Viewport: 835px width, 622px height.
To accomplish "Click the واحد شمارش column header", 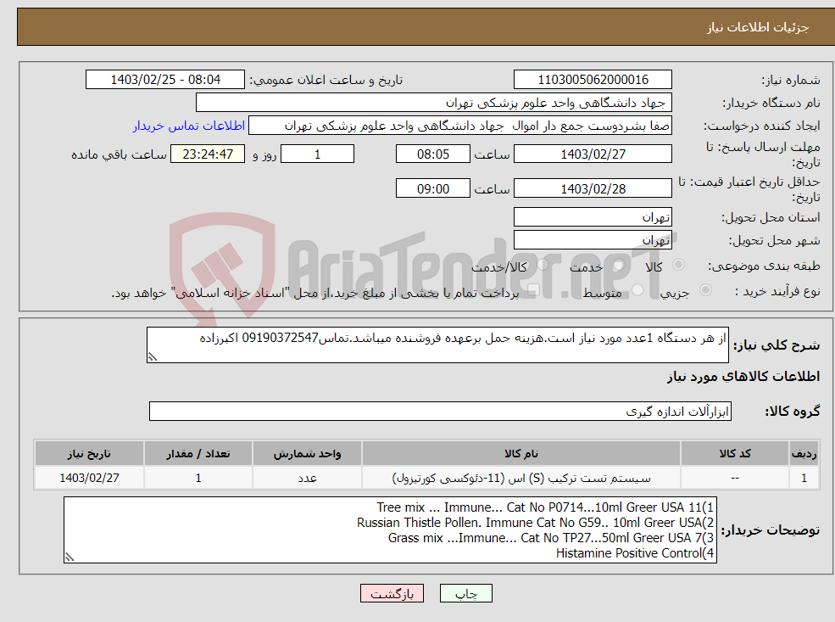I will [x=307, y=454].
